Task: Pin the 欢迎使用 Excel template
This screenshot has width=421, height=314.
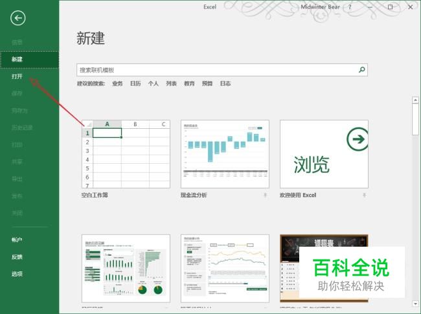Action: tap(365, 195)
